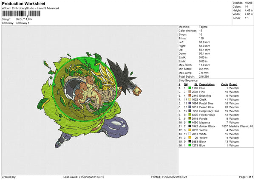255x180 pixels.
Task: Click the Deep Navy Blue description
Action: 209,111
